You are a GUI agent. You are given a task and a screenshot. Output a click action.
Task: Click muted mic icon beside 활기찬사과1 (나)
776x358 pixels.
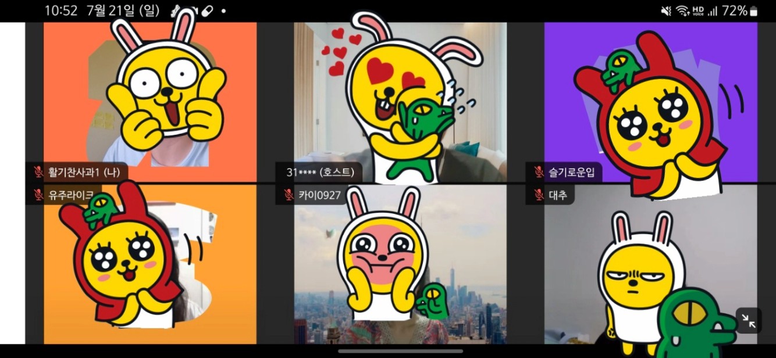pos(38,172)
